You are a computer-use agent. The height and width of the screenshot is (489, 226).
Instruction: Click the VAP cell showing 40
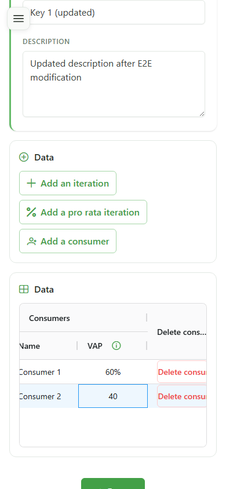click(x=113, y=396)
